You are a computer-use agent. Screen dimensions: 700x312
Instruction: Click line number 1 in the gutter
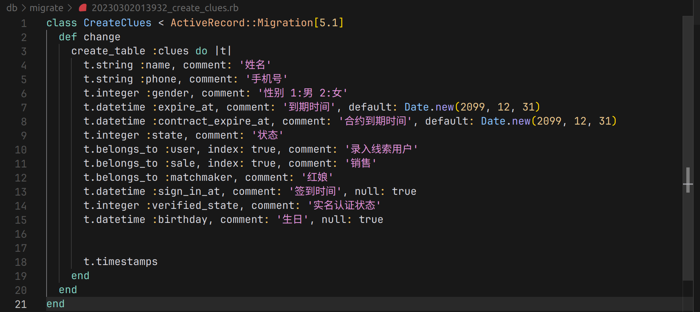24,23
